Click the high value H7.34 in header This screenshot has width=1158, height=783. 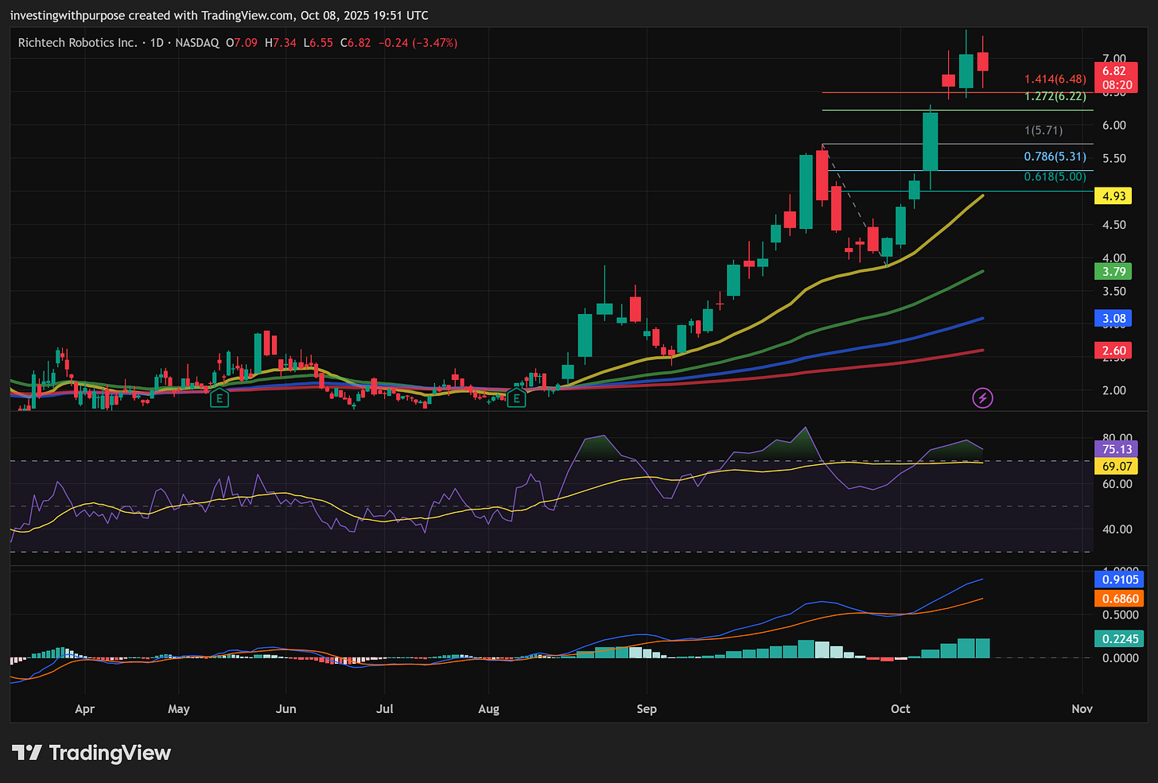tap(281, 43)
